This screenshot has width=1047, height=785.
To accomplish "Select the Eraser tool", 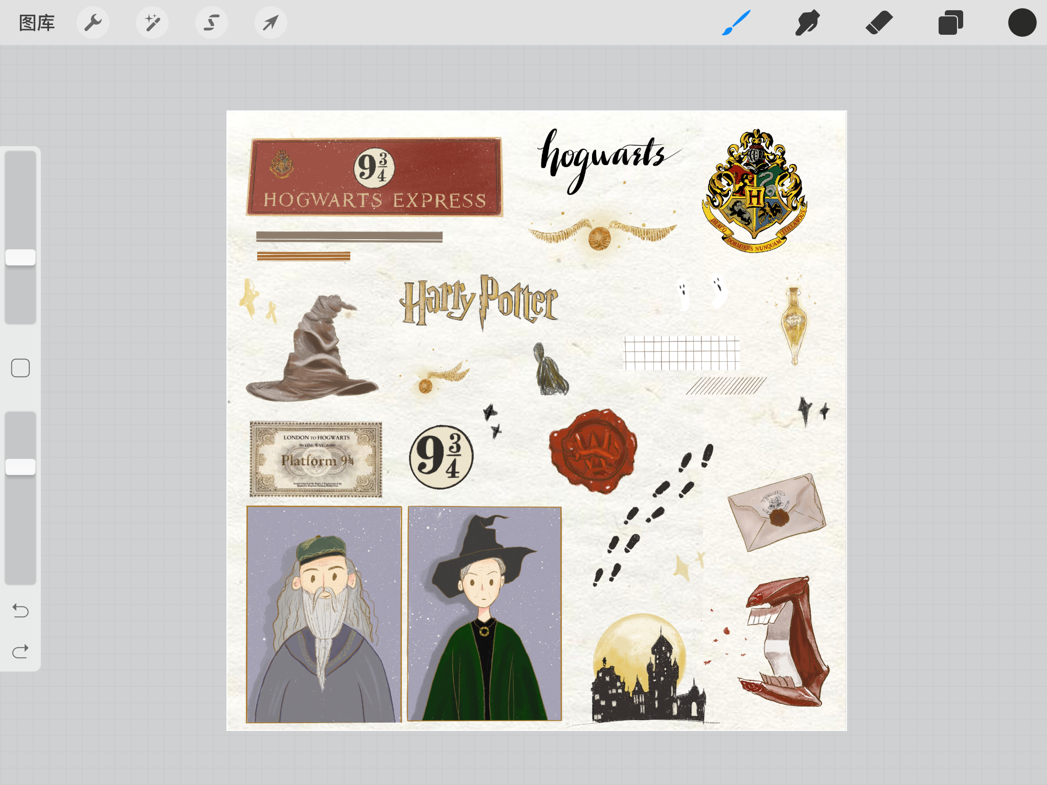I will pos(879,23).
